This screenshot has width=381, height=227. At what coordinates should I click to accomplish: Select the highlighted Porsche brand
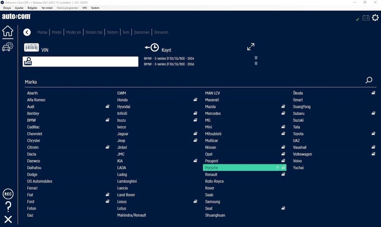point(245,167)
